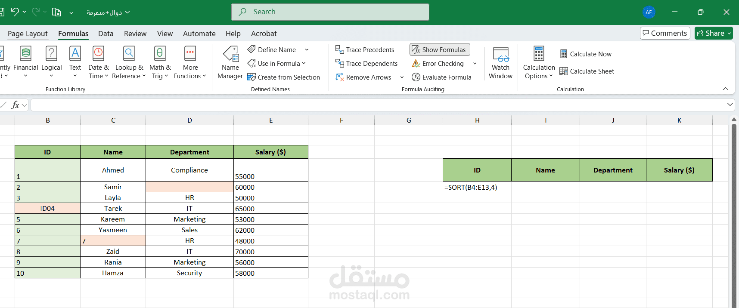Image resolution: width=739 pixels, height=308 pixels.
Task: Toggle Show Formulas off
Action: (440, 50)
